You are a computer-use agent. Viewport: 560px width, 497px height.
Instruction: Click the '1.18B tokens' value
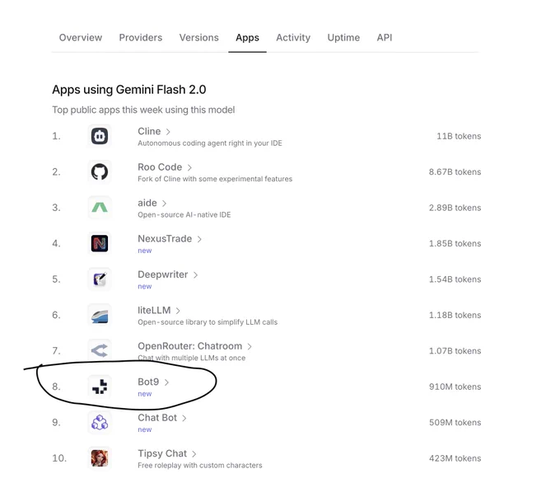[x=455, y=315]
